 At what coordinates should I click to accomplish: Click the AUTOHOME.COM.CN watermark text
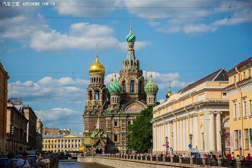point(39,4)
